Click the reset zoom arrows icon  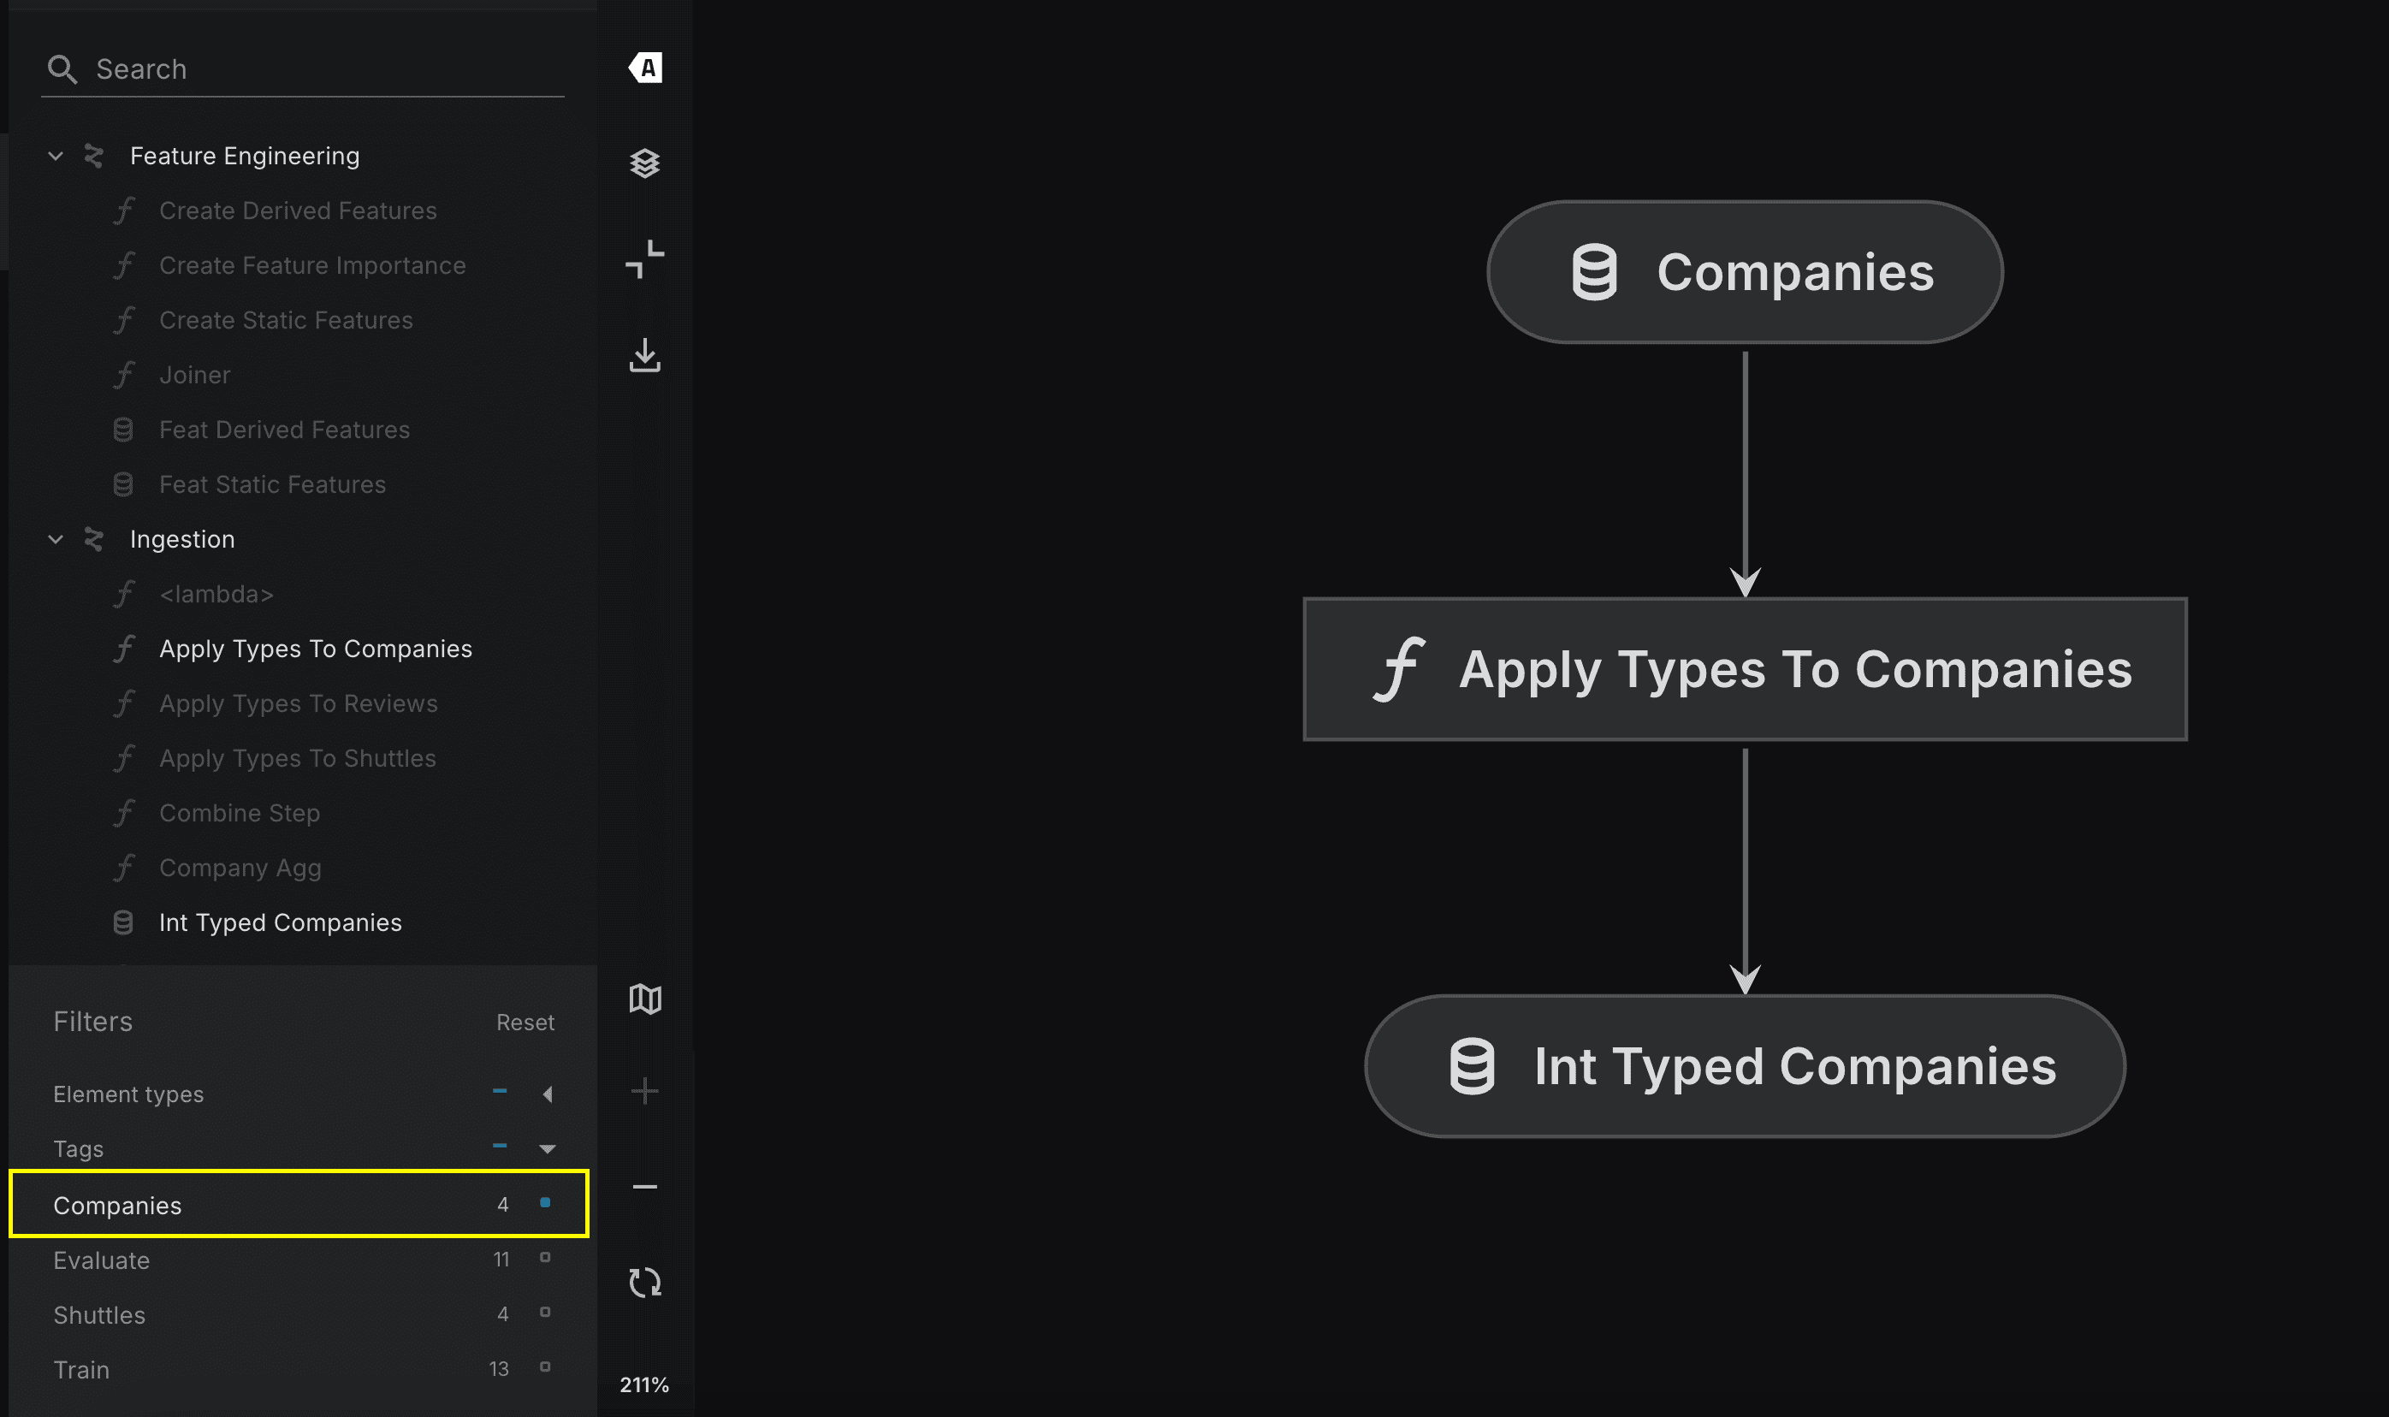pyautogui.click(x=645, y=1283)
